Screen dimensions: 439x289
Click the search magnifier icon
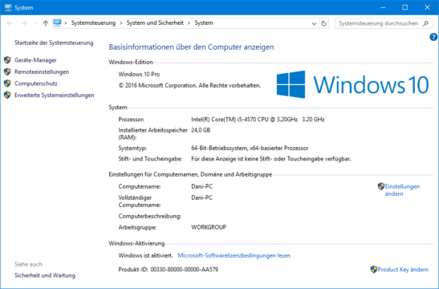coord(426,23)
